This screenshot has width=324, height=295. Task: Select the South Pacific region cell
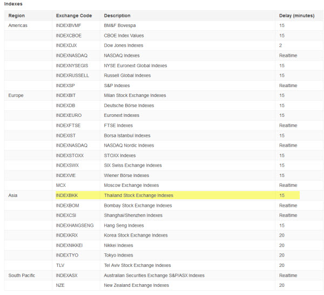tap(22, 276)
